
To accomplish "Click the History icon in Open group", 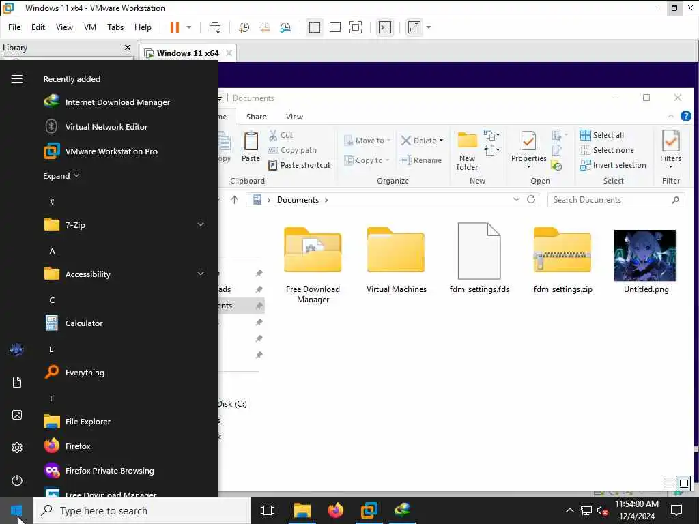I will click(x=556, y=166).
